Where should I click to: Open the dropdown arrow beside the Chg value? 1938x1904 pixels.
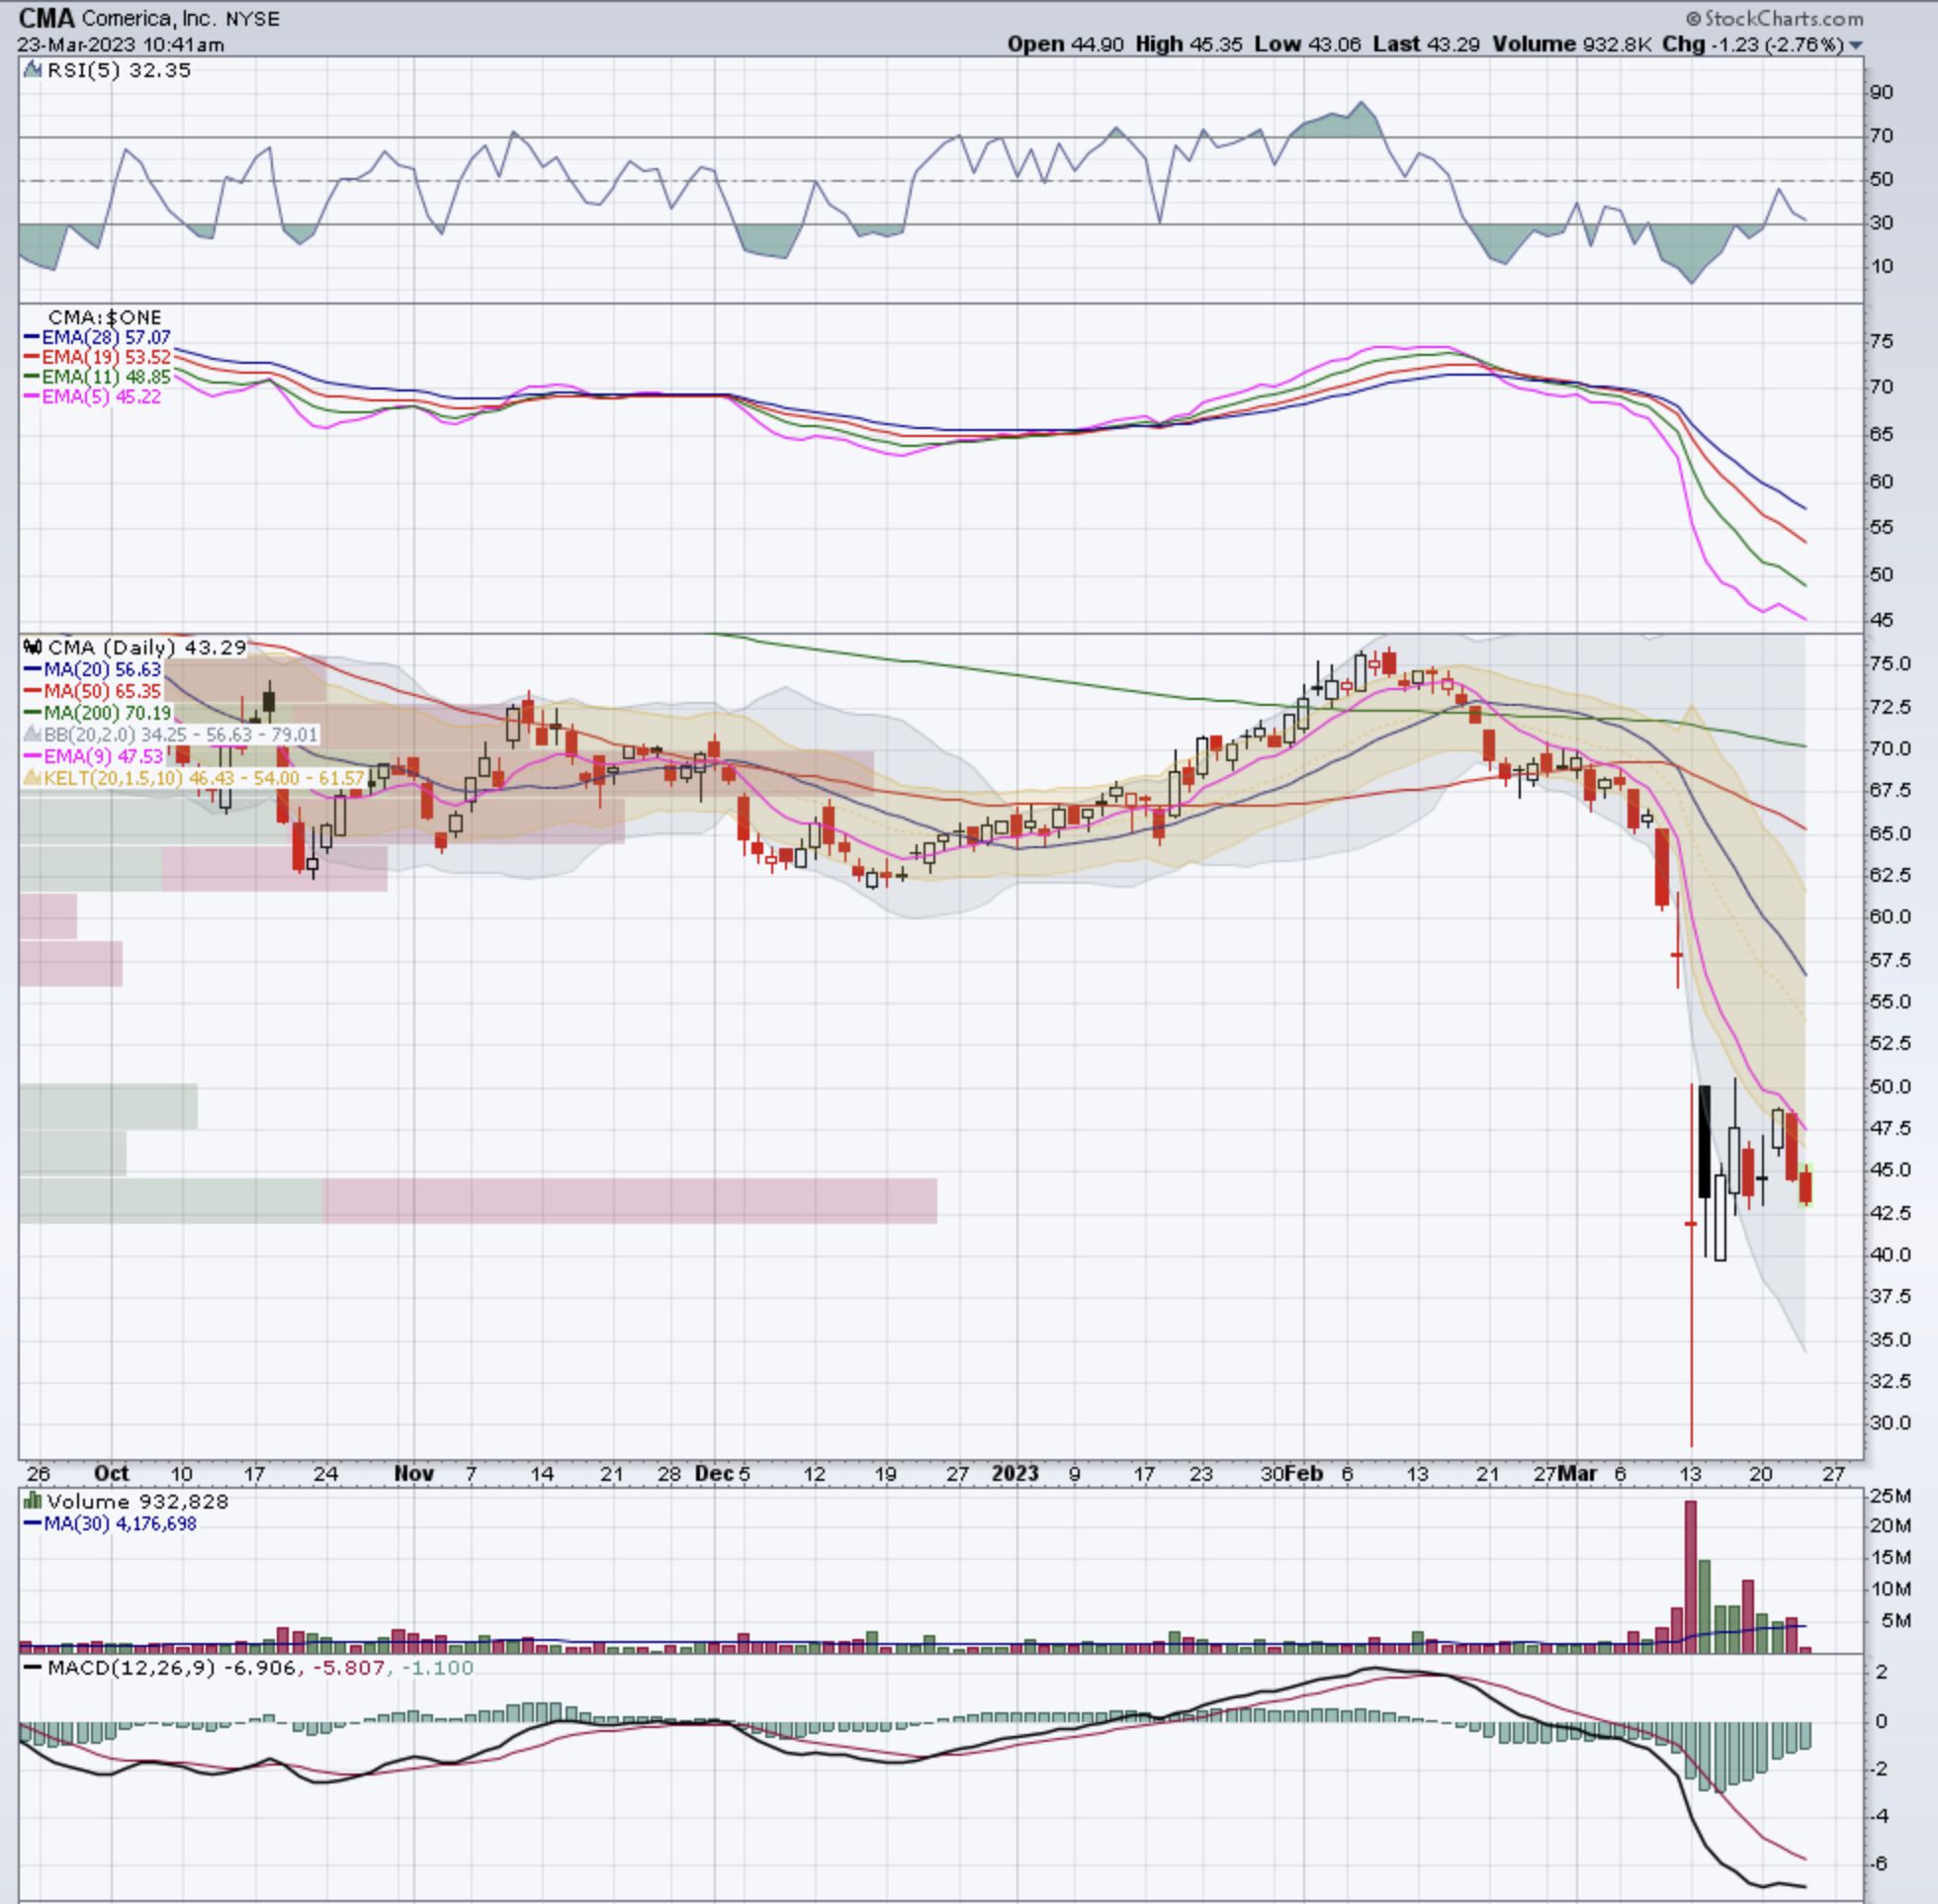point(1856,45)
